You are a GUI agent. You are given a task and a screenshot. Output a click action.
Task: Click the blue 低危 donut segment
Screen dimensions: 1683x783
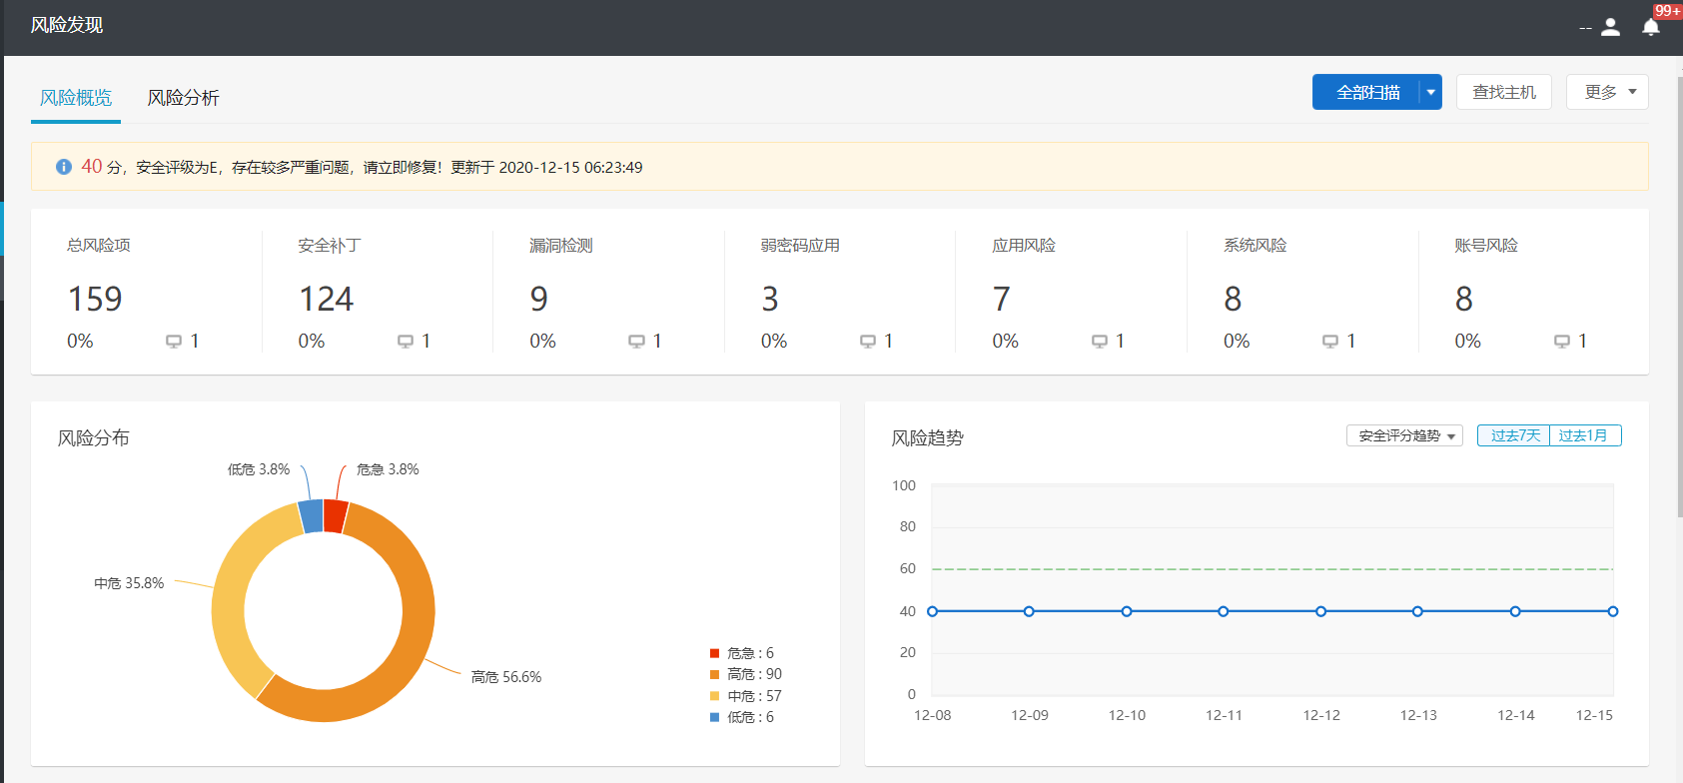pyautogui.click(x=311, y=516)
